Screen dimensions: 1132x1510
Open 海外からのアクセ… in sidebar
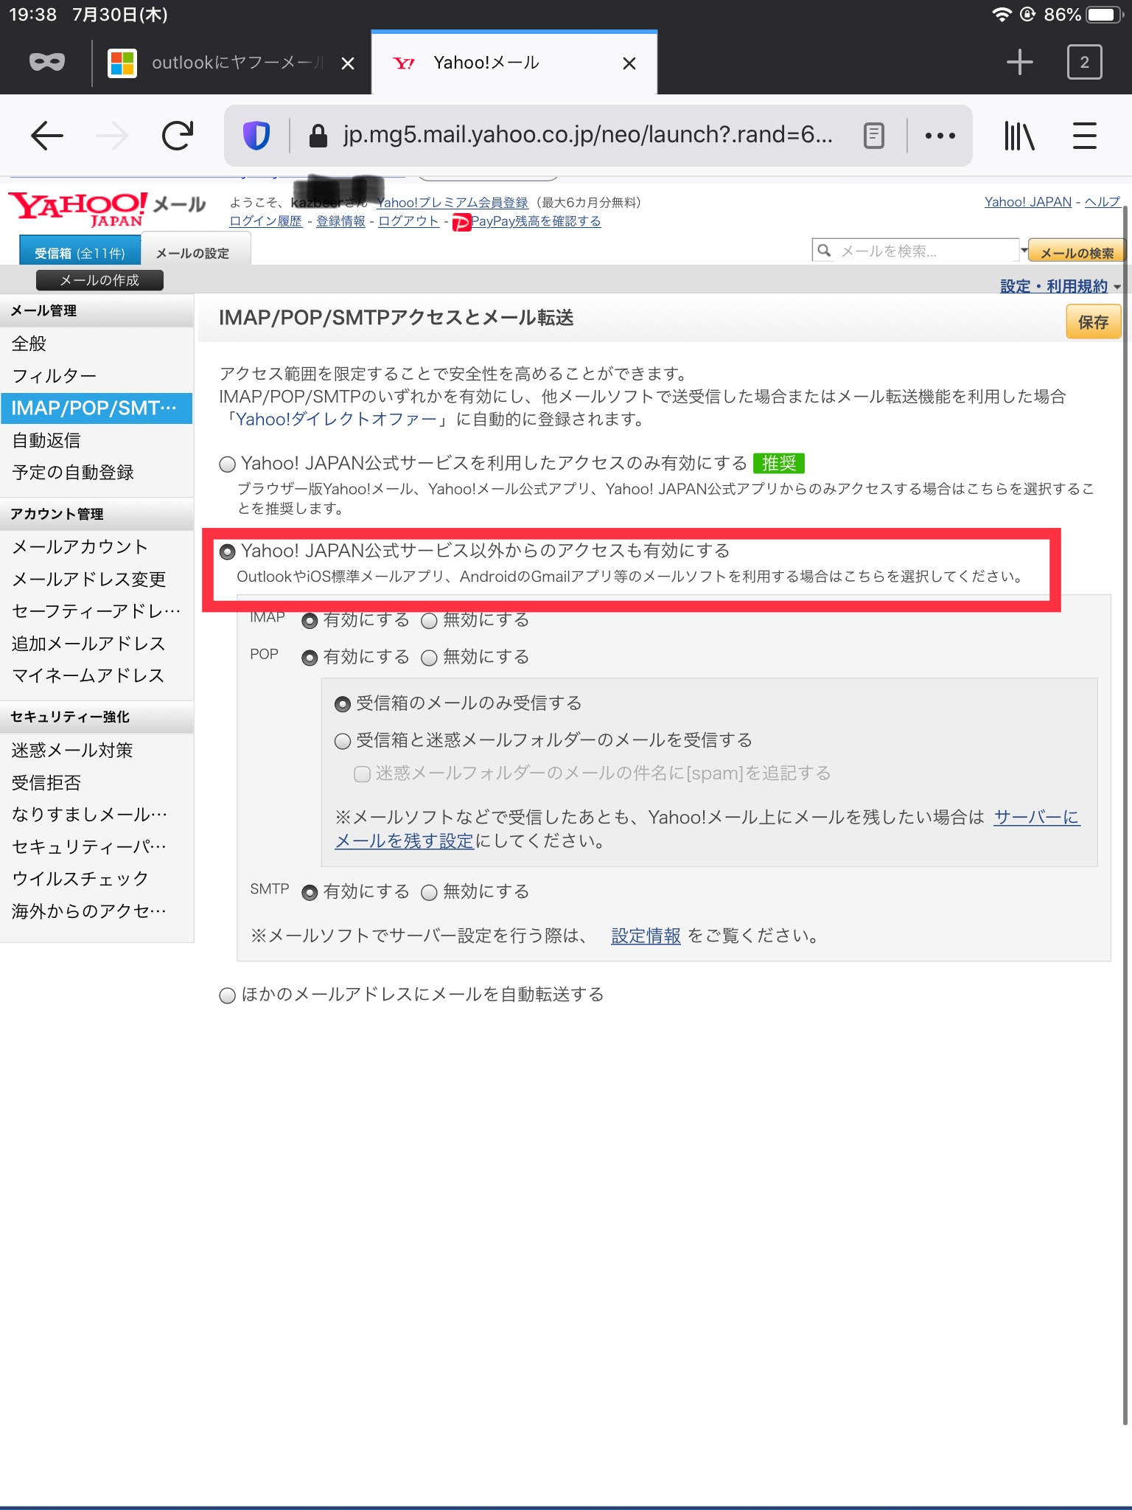[97, 911]
